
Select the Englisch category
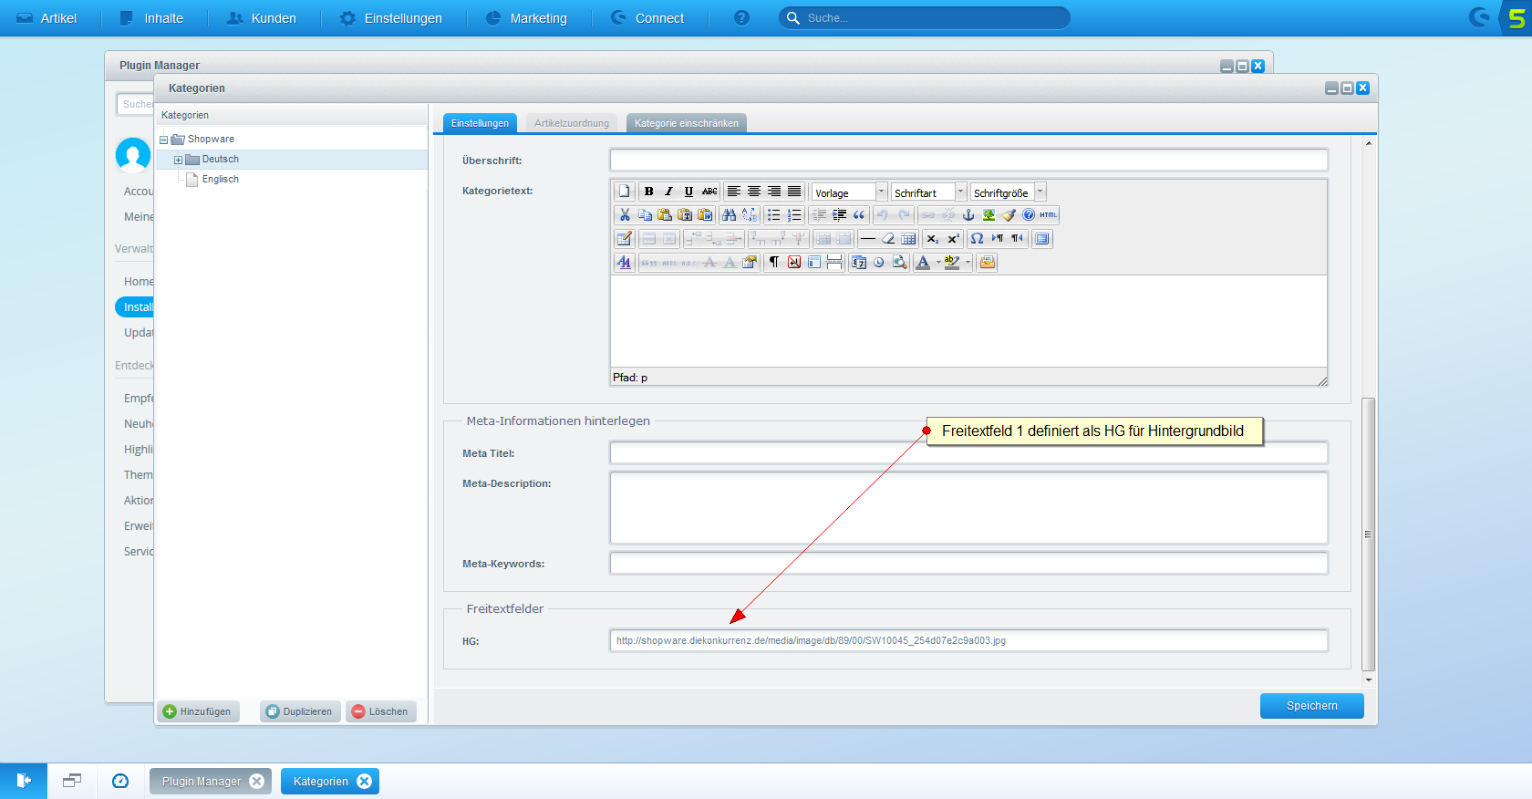[x=221, y=180]
